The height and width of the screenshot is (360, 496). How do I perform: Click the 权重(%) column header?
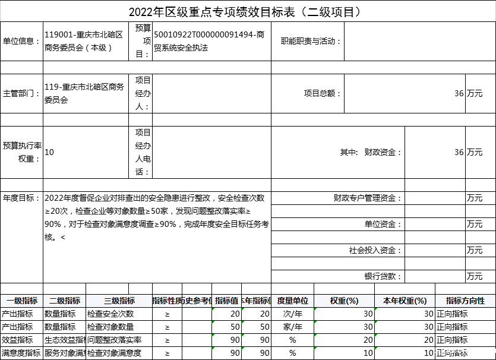click(344, 301)
